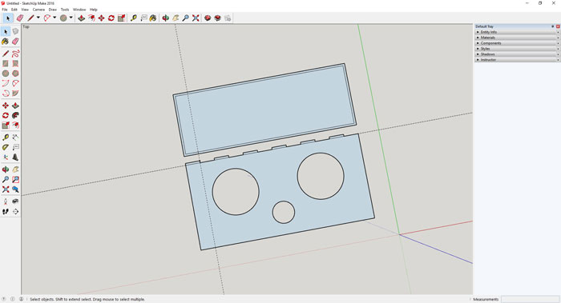
Task: Expand the Shadows panel
Action: (517, 54)
